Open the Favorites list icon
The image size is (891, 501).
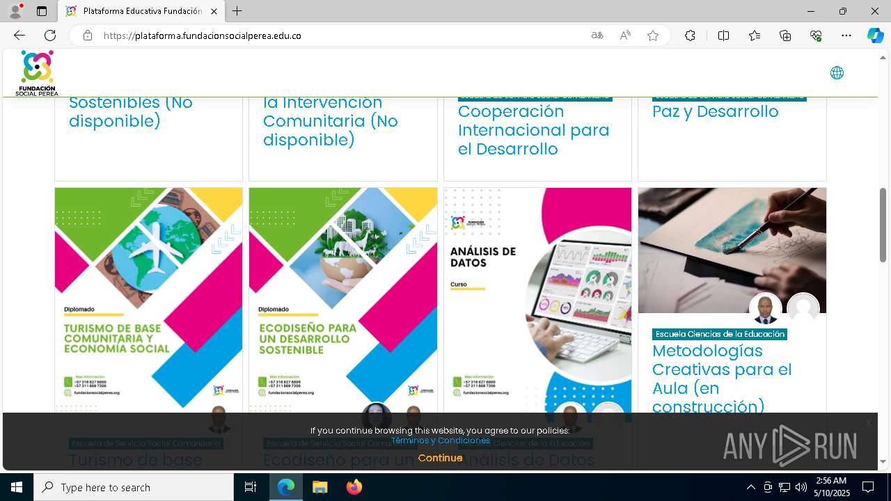755,35
